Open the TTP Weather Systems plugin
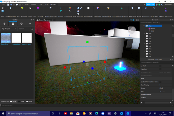 pos(50,8)
